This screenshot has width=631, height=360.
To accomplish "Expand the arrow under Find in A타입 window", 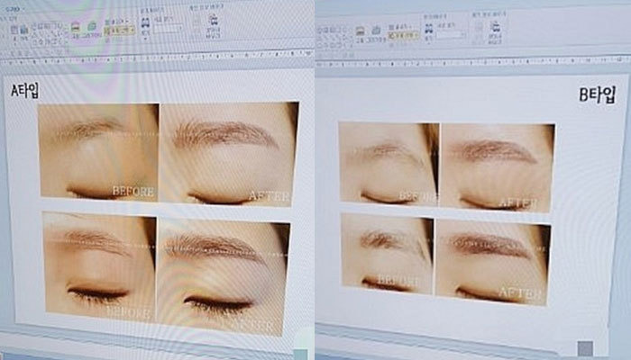I will 145,39.
